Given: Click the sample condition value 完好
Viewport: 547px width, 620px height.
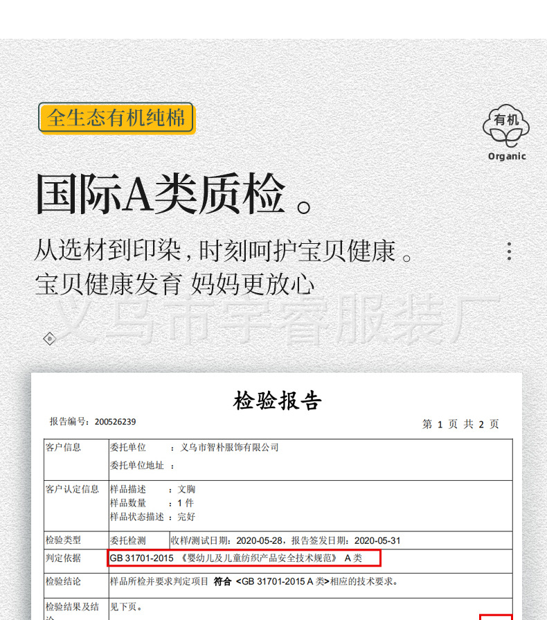Looking at the screenshot, I should point(186,517).
